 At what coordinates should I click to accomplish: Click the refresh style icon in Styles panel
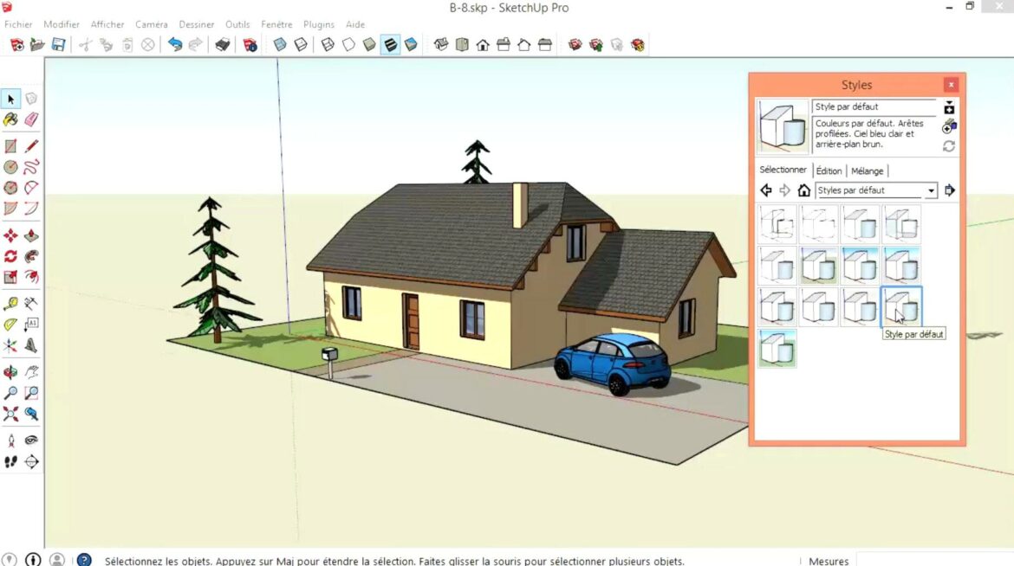click(948, 145)
